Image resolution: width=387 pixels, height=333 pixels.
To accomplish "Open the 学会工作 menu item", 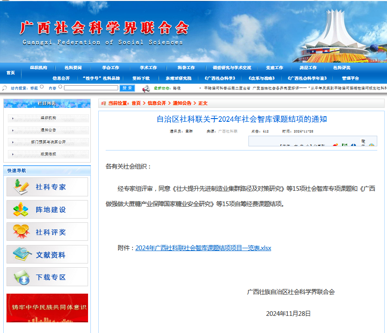I will [x=111, y=68].
